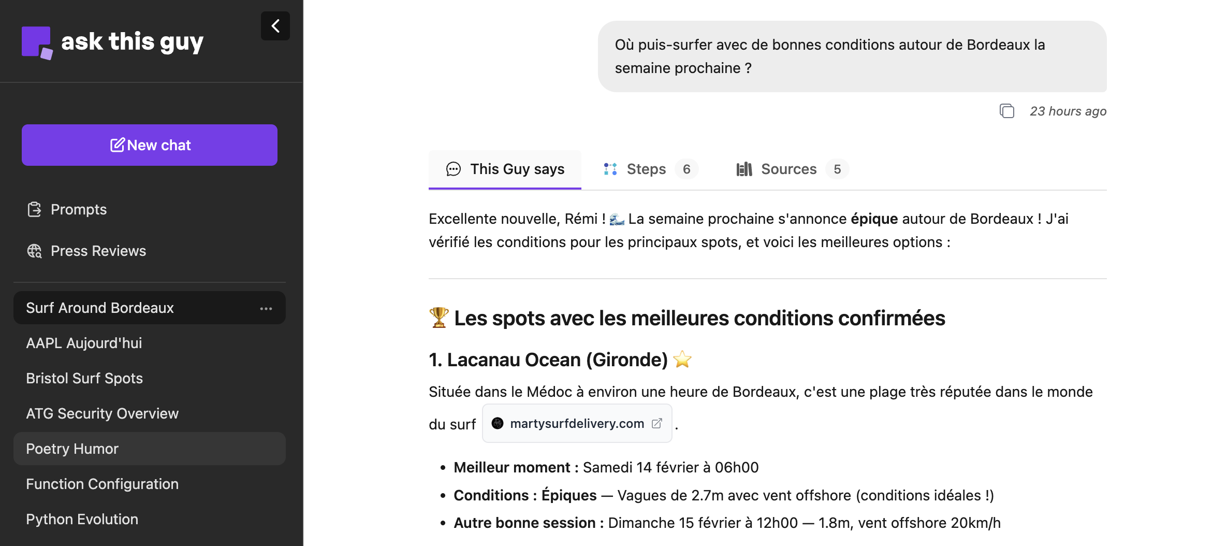Select the Press Reviews globe icon
This screenshot has height=546, width=1227.
coord(34,251)
